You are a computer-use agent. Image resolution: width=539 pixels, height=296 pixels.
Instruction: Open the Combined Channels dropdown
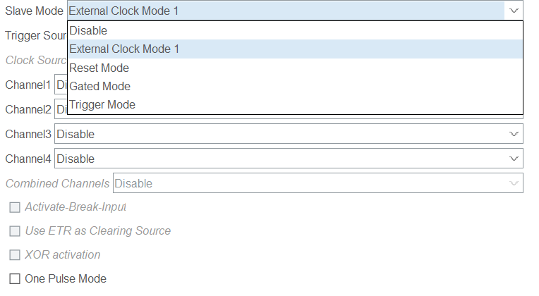click(317, 183)
